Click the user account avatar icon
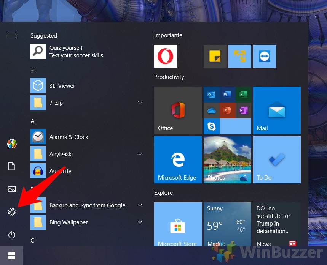327x265 pixels. coord(12,144)
